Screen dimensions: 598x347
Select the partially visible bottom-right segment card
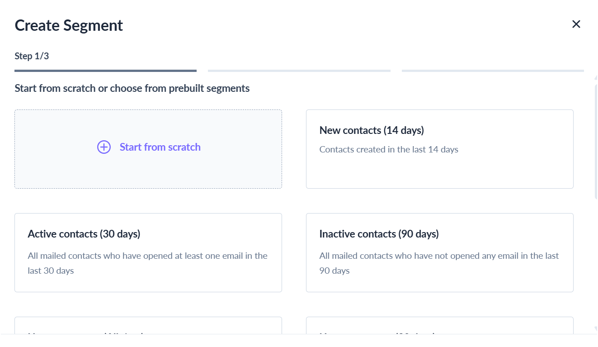(440, 325)
